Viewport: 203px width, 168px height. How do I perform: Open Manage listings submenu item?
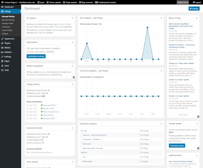click(x=8, y=16)
